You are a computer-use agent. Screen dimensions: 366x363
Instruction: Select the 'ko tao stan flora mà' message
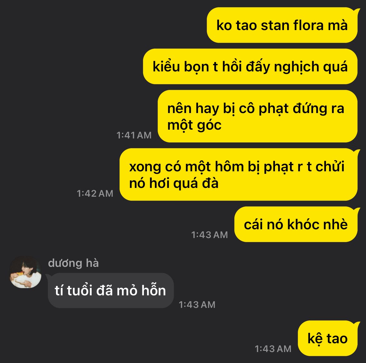click(282, 25)
